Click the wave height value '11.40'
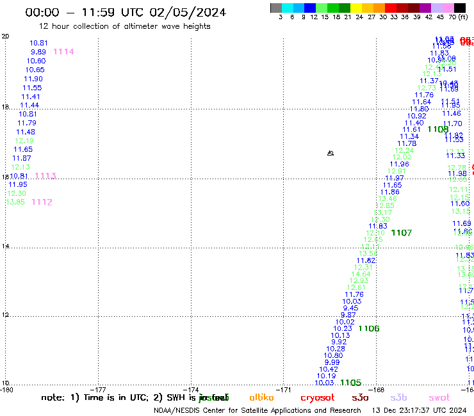474x416 pixels. (414, 123)
